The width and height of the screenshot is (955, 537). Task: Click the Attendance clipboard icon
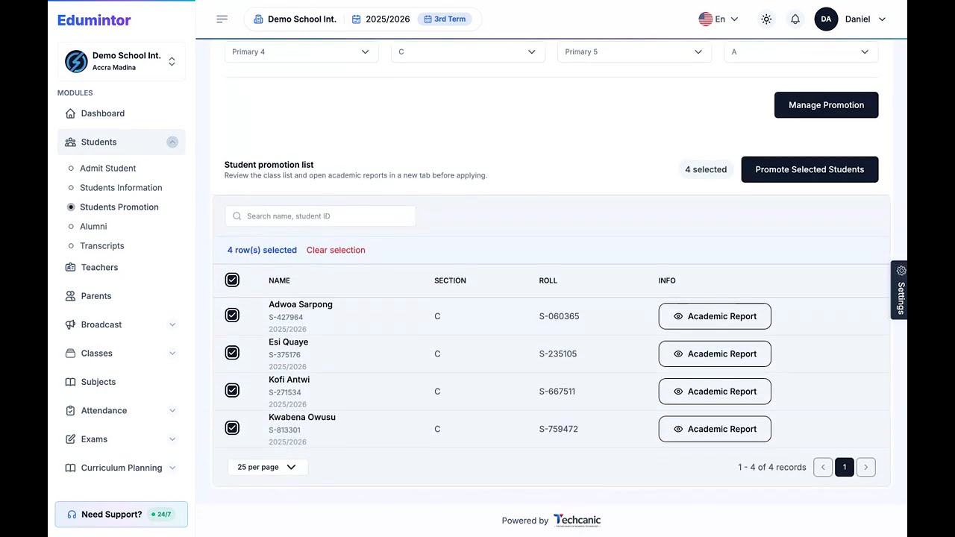pyautogui.click(x=70, y=410)
